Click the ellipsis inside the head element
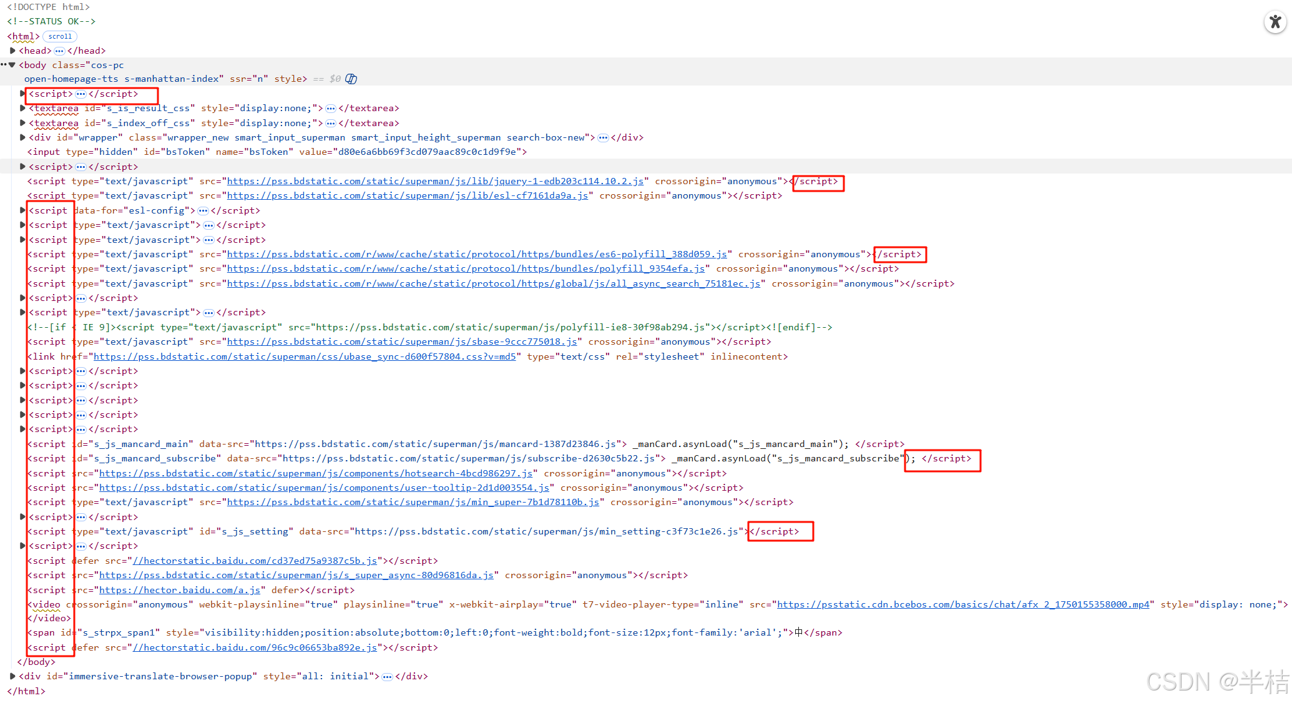The height and width of the screenshot is (703, 1292). point(59,51)
